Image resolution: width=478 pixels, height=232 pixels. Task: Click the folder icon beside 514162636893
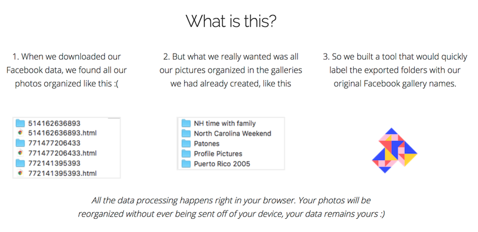tap(20, 123)
